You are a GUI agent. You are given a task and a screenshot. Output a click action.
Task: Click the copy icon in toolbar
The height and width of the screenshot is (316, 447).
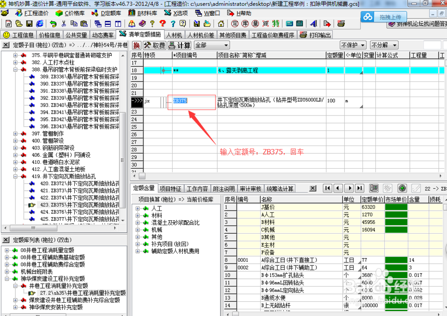coord(74,24)
